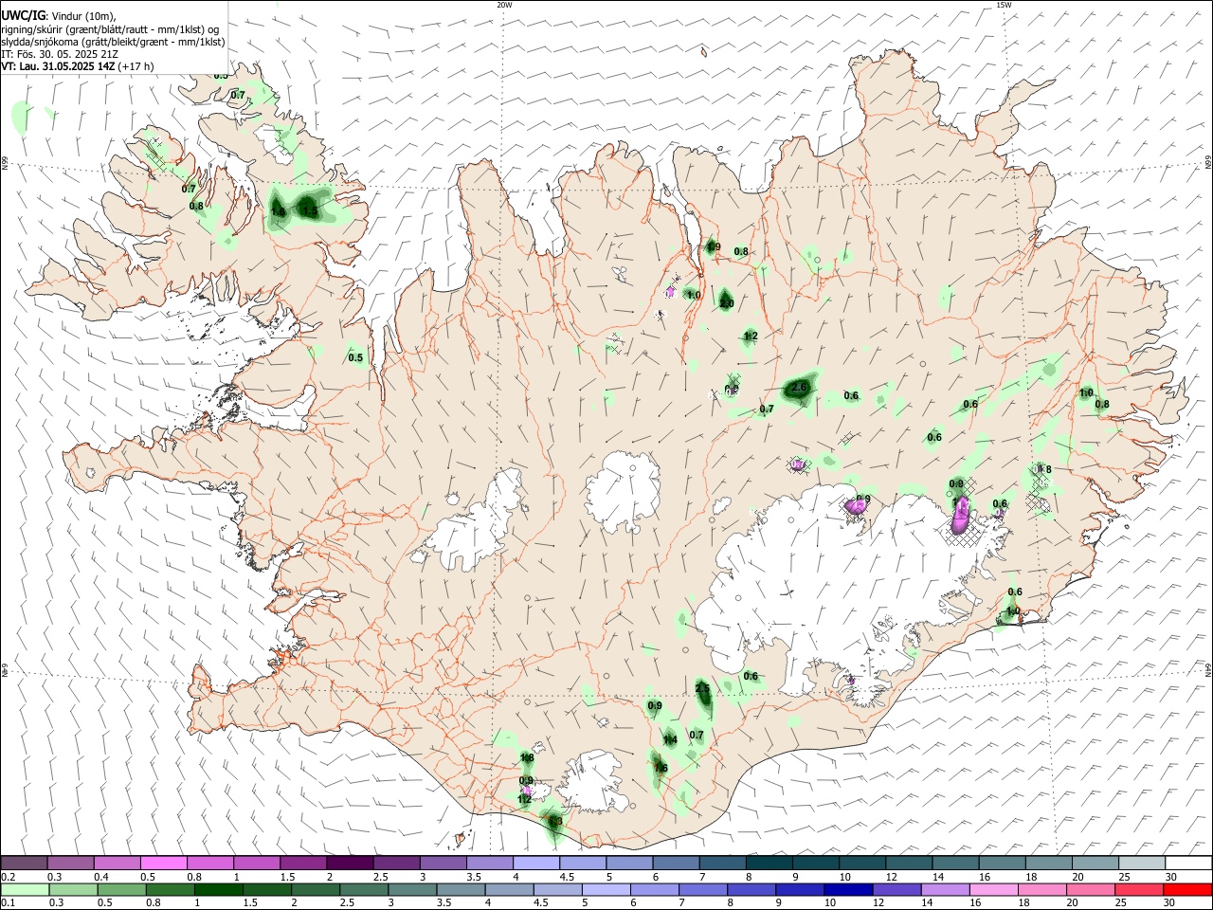The width and height of the screenshot is (1213, 910).
Task: Click the initial time line 'IT: Fös. 30. 05. 2025 21Z'
Action: click(60, 54)
